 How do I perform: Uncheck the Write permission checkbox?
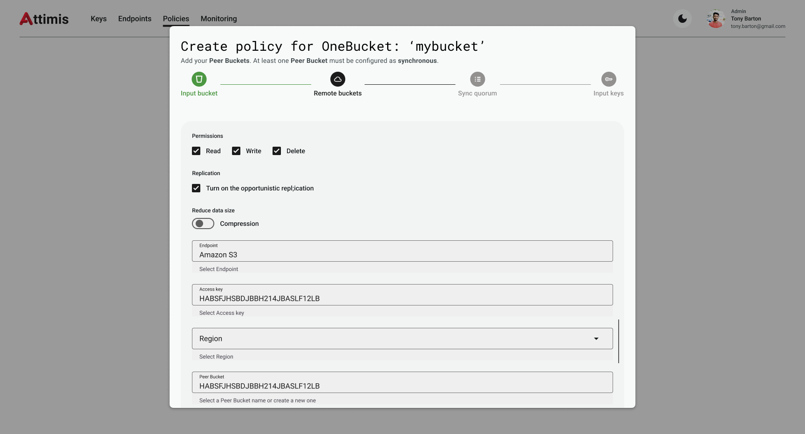236,151
